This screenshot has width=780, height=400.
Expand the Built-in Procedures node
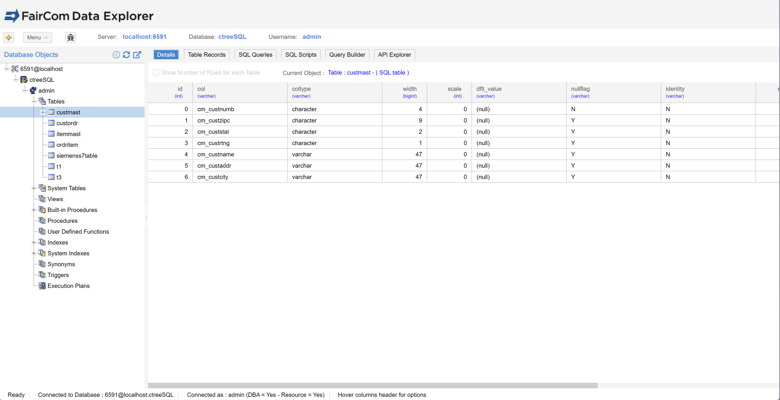(34, 210)
